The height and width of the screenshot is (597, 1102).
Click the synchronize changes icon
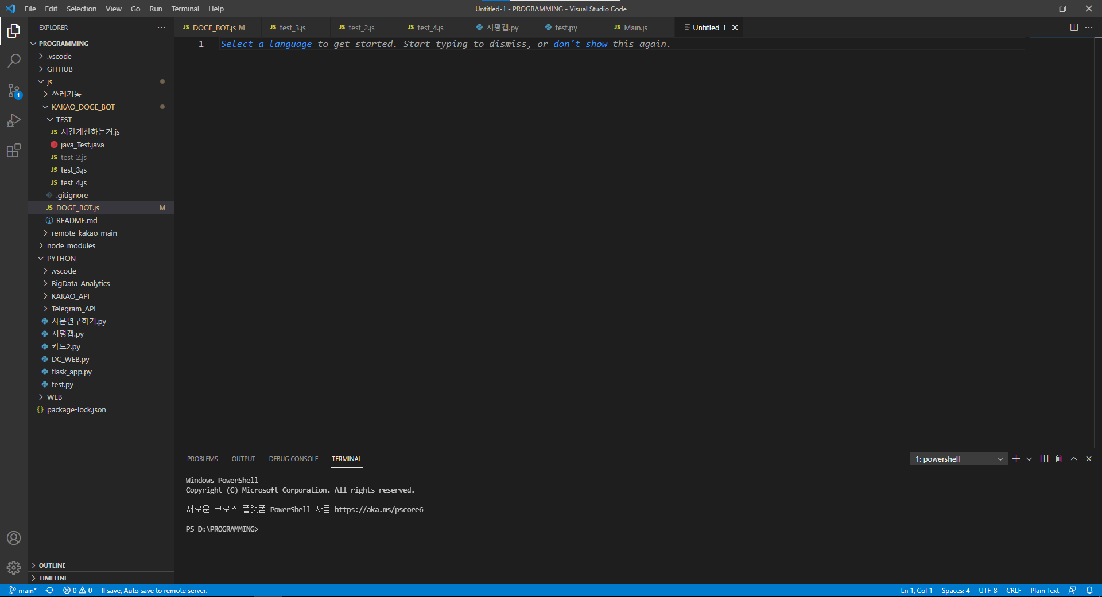pyautogui.click(x=50, y=590)
